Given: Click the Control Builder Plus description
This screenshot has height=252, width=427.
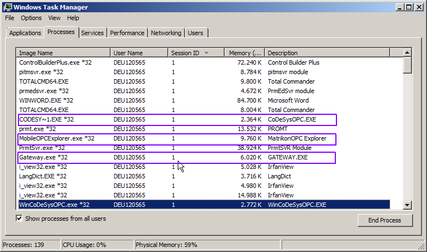Looking at the screenshot, I should 293,62.
